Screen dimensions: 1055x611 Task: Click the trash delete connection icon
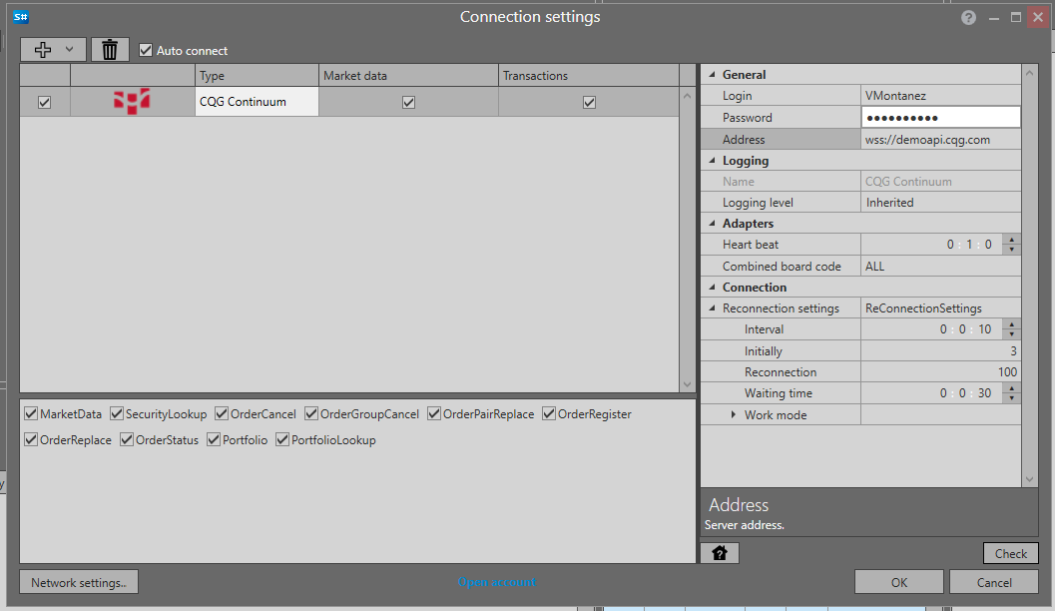pyautogui.click(x=110, y=50)
